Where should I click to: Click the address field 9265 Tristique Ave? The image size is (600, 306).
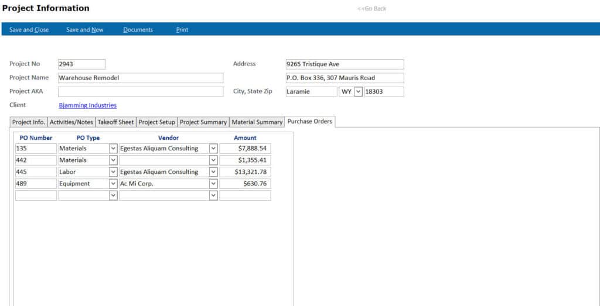[345, 64]
